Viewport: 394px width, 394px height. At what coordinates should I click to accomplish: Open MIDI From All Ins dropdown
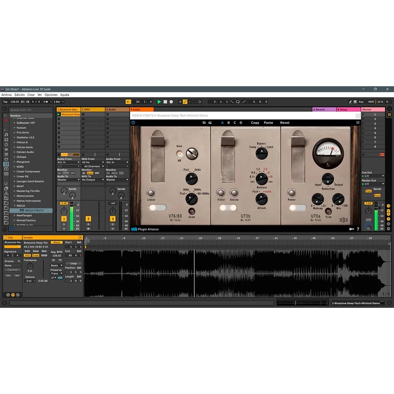93,162
